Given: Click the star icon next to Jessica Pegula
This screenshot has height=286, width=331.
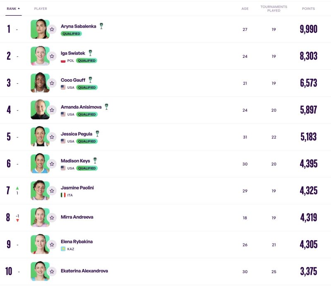Looking at the screenshot, I should click(52, 137).
